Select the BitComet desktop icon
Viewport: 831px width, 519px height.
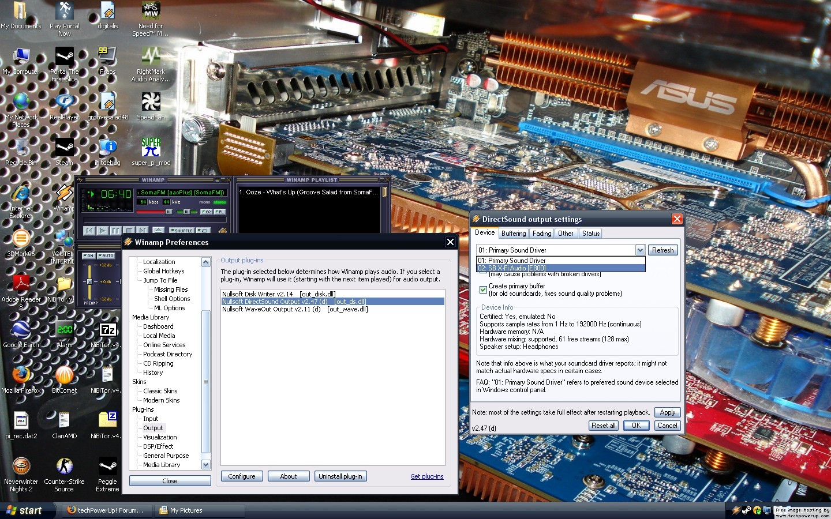pyautogui.click(x=64, y=379)
